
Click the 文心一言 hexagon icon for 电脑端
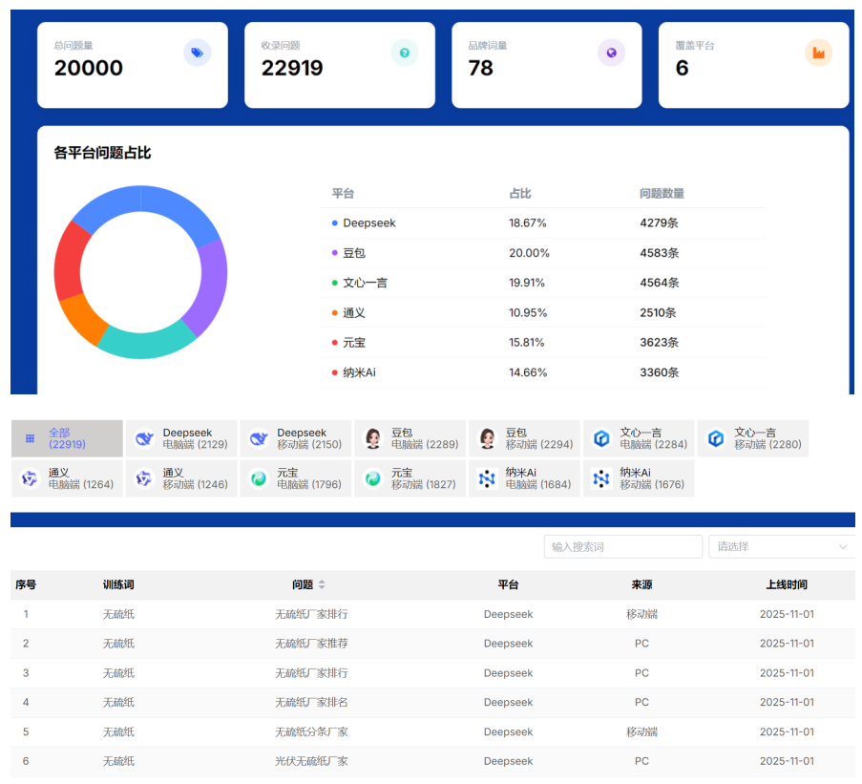pos(601,438)
